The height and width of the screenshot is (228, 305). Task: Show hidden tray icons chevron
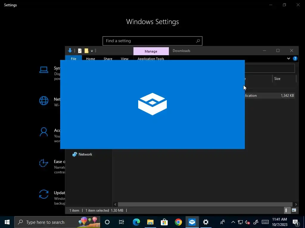coord(233,222)
